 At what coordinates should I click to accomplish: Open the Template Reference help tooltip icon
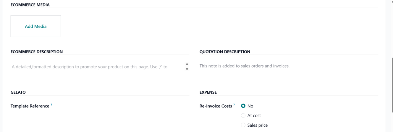coord(51,105)
